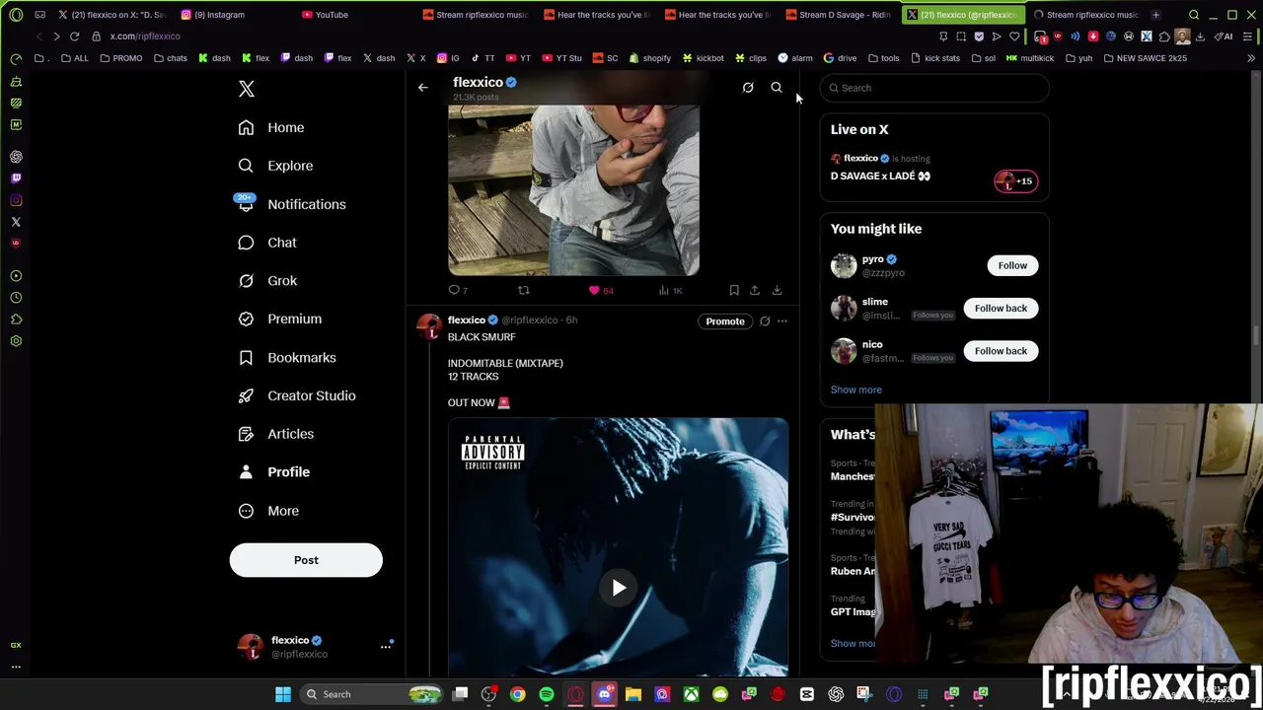Play the INDOMITABLE mixtape video
The width and height of the screenshot is (1263, 710).
click(x=619, y=588)
